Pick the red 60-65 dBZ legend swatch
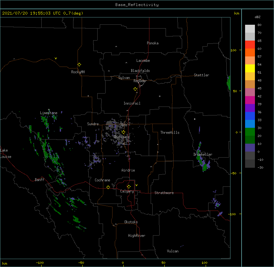The height and width of the screenshot is (267, 274). point(250,45)
